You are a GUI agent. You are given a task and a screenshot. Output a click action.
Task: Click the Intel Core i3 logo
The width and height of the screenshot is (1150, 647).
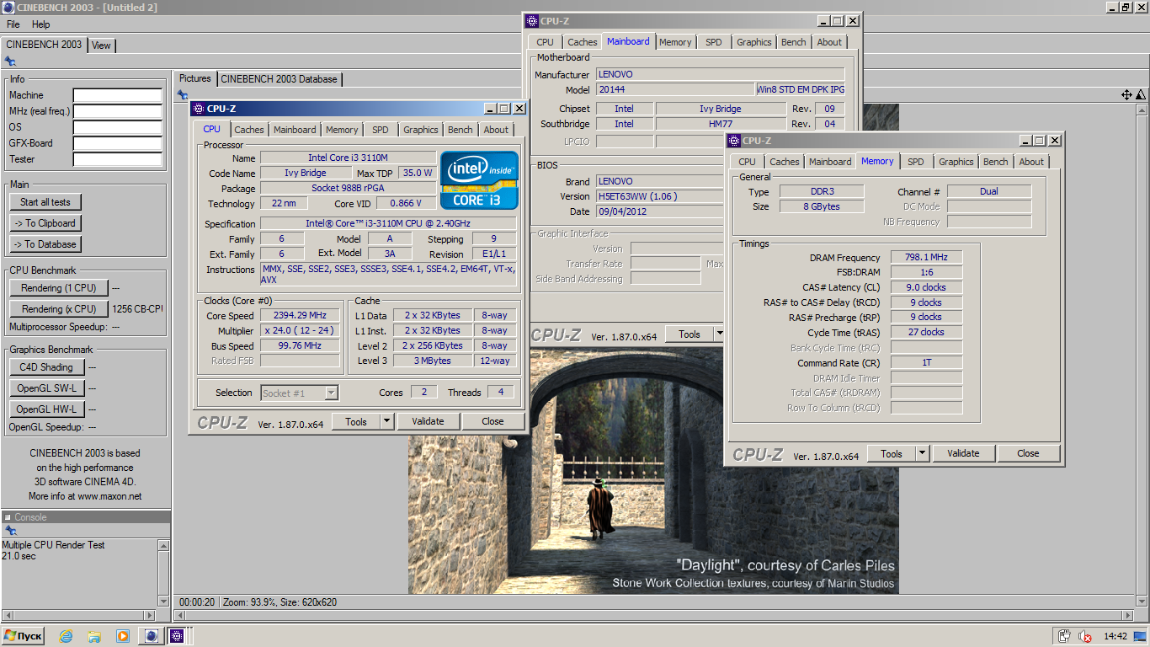[x=479, y=180]
